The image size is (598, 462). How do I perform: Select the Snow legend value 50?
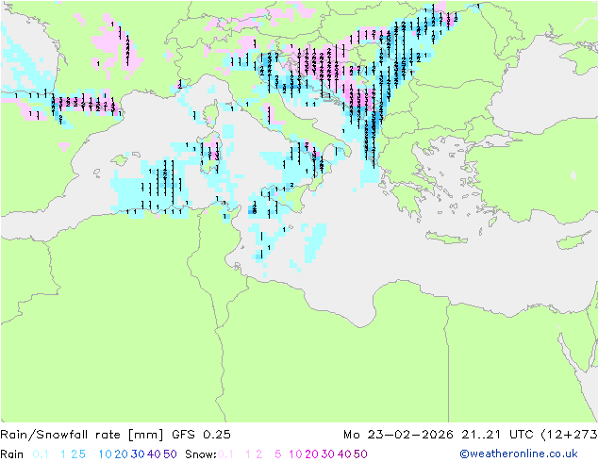point(361,454)
